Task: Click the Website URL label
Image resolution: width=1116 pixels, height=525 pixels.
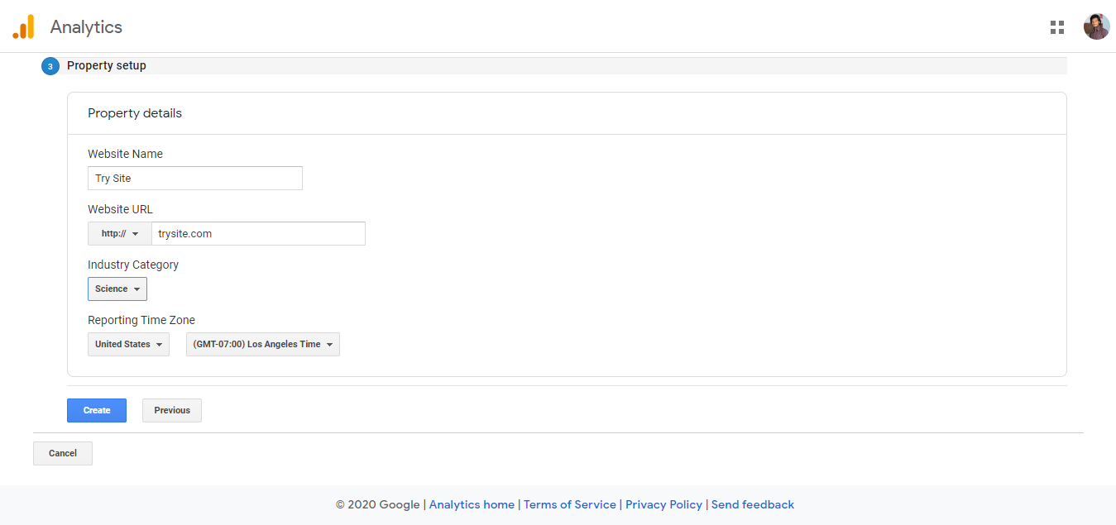Action: (x=120, y=209)
